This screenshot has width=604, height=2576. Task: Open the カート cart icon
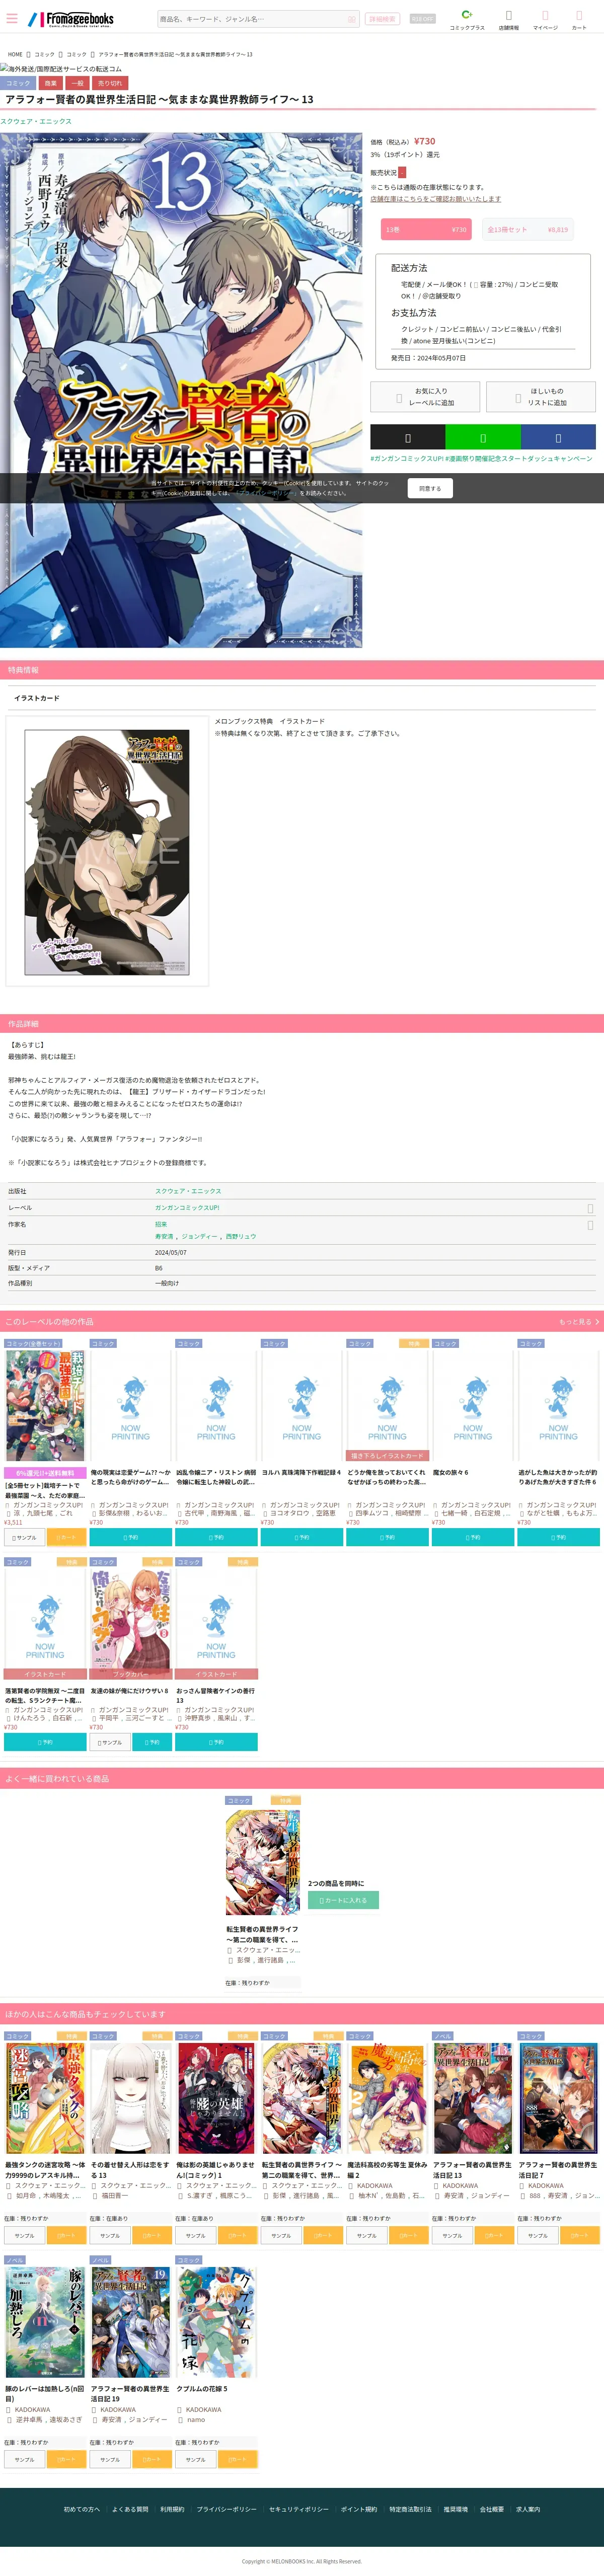(579, 20)
